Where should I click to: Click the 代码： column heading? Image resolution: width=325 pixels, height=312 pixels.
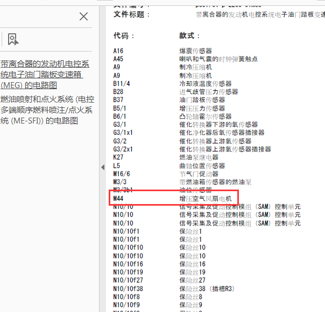pyautogui.click(x=124, y=35)
